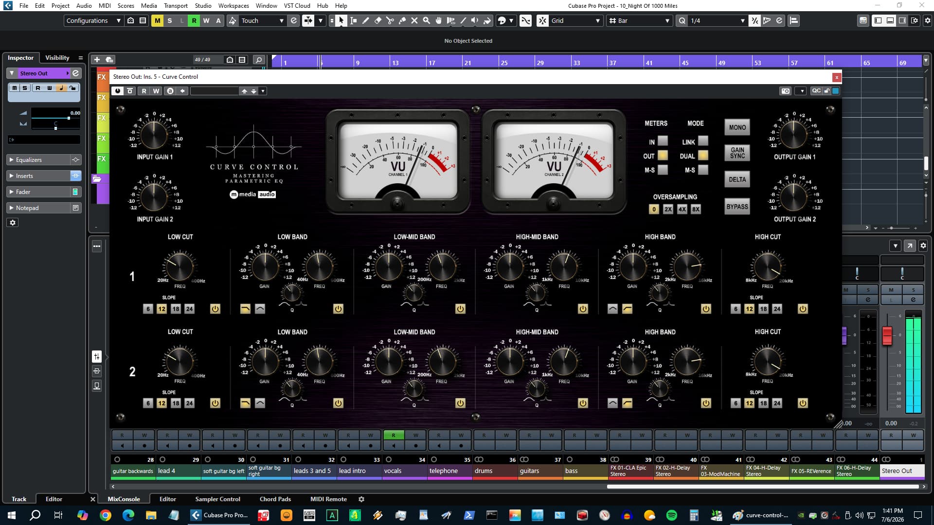Click Inspector settings gear icon
This screenshot has width=934, height=525.
pos(13,222)
